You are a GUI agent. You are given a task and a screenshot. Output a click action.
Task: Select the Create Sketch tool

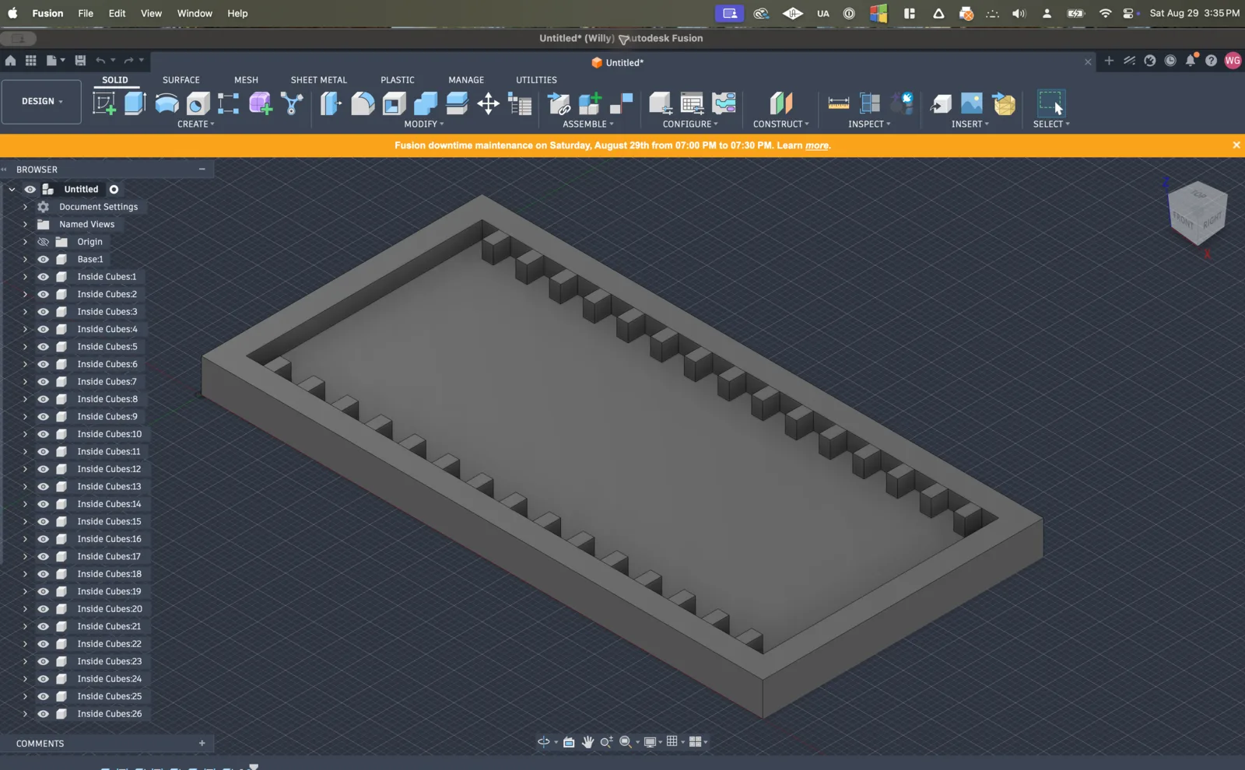104,103
